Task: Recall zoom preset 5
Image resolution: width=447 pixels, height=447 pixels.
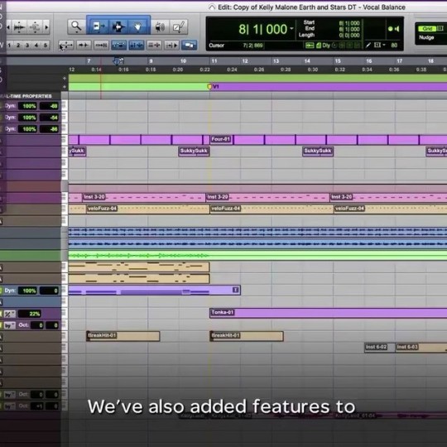Action: click(45, 45)
